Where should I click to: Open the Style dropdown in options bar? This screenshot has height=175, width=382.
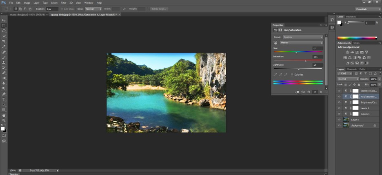point(93,9)
